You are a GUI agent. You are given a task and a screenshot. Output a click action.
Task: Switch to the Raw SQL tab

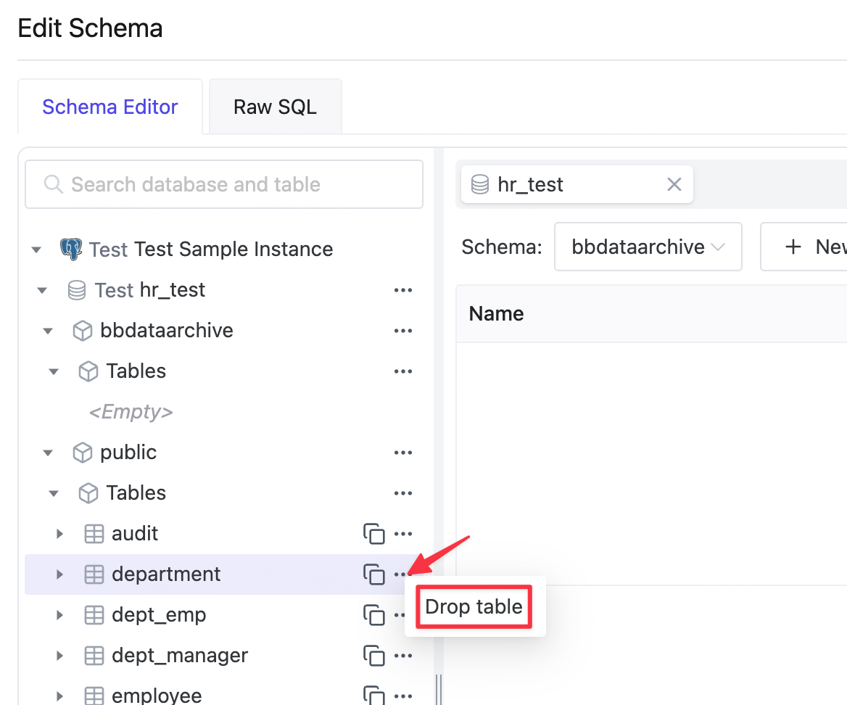[275, 107]
